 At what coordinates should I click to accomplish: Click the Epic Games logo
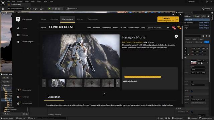18,19
